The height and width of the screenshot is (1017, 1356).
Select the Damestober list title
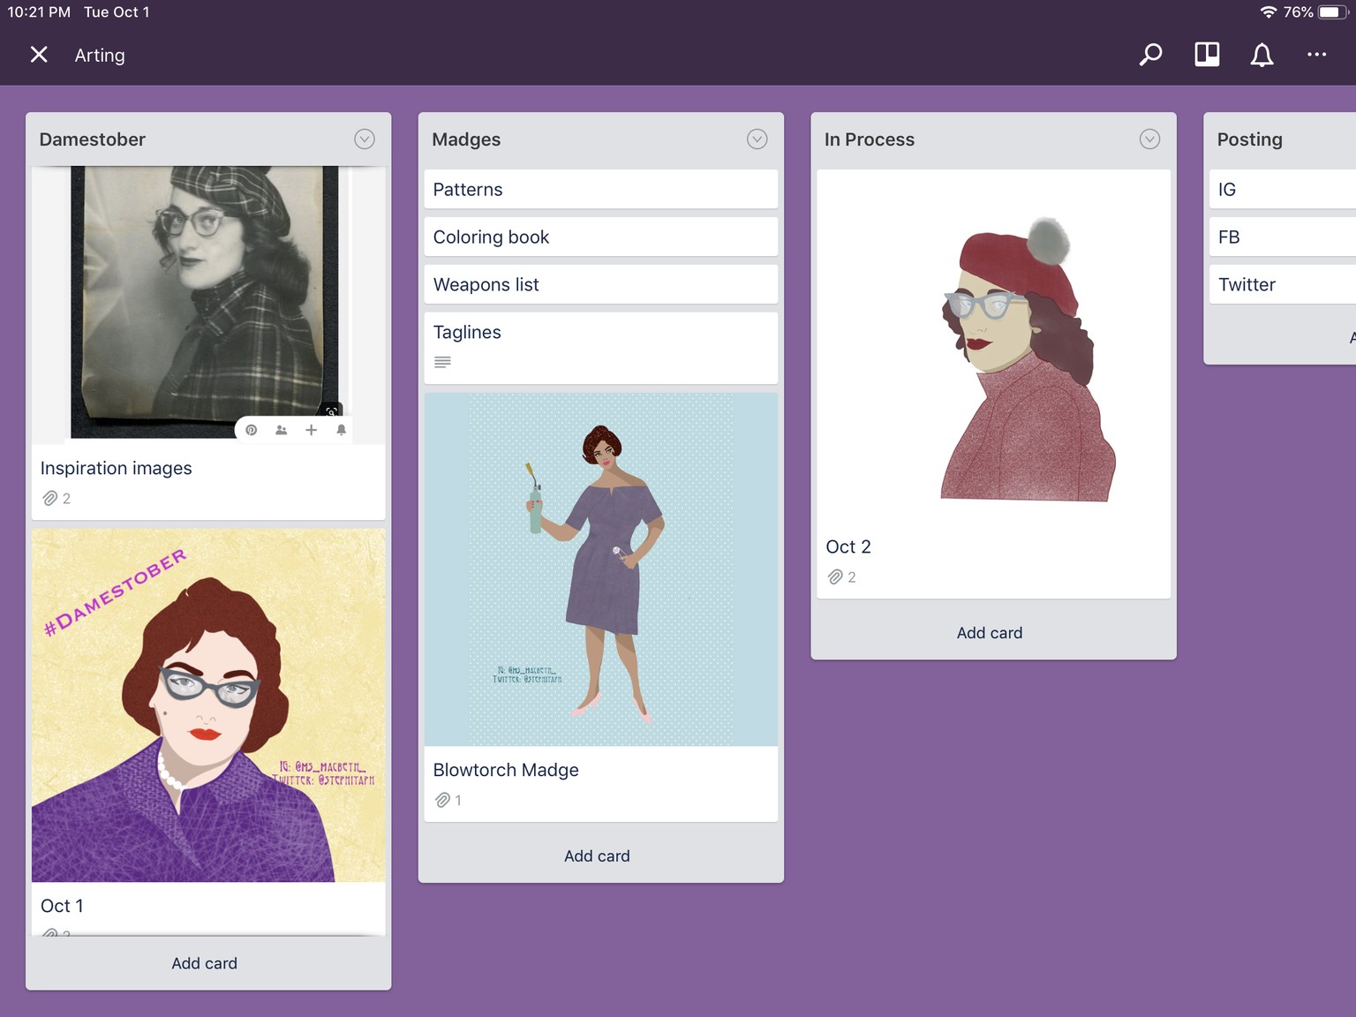[x=93, y=139]
